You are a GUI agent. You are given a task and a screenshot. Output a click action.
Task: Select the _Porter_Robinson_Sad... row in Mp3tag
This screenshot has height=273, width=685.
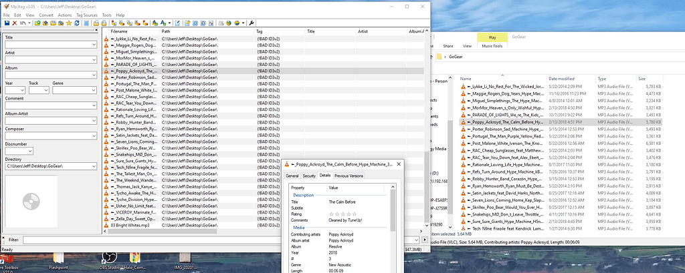(x=263, y=77)
